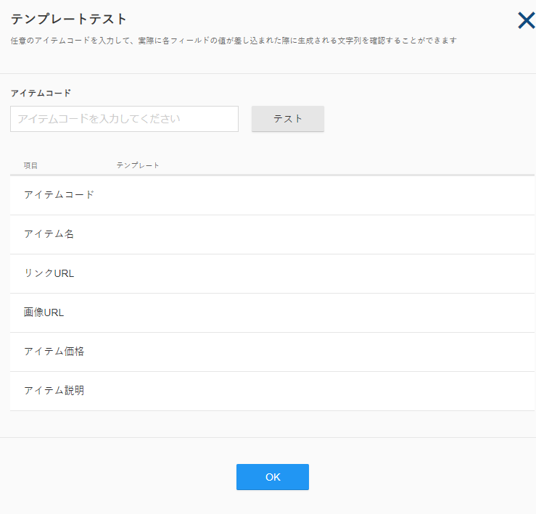536x514 pixels.
Task: Confirm with the OK button
Action: click(x=273, y=477)
